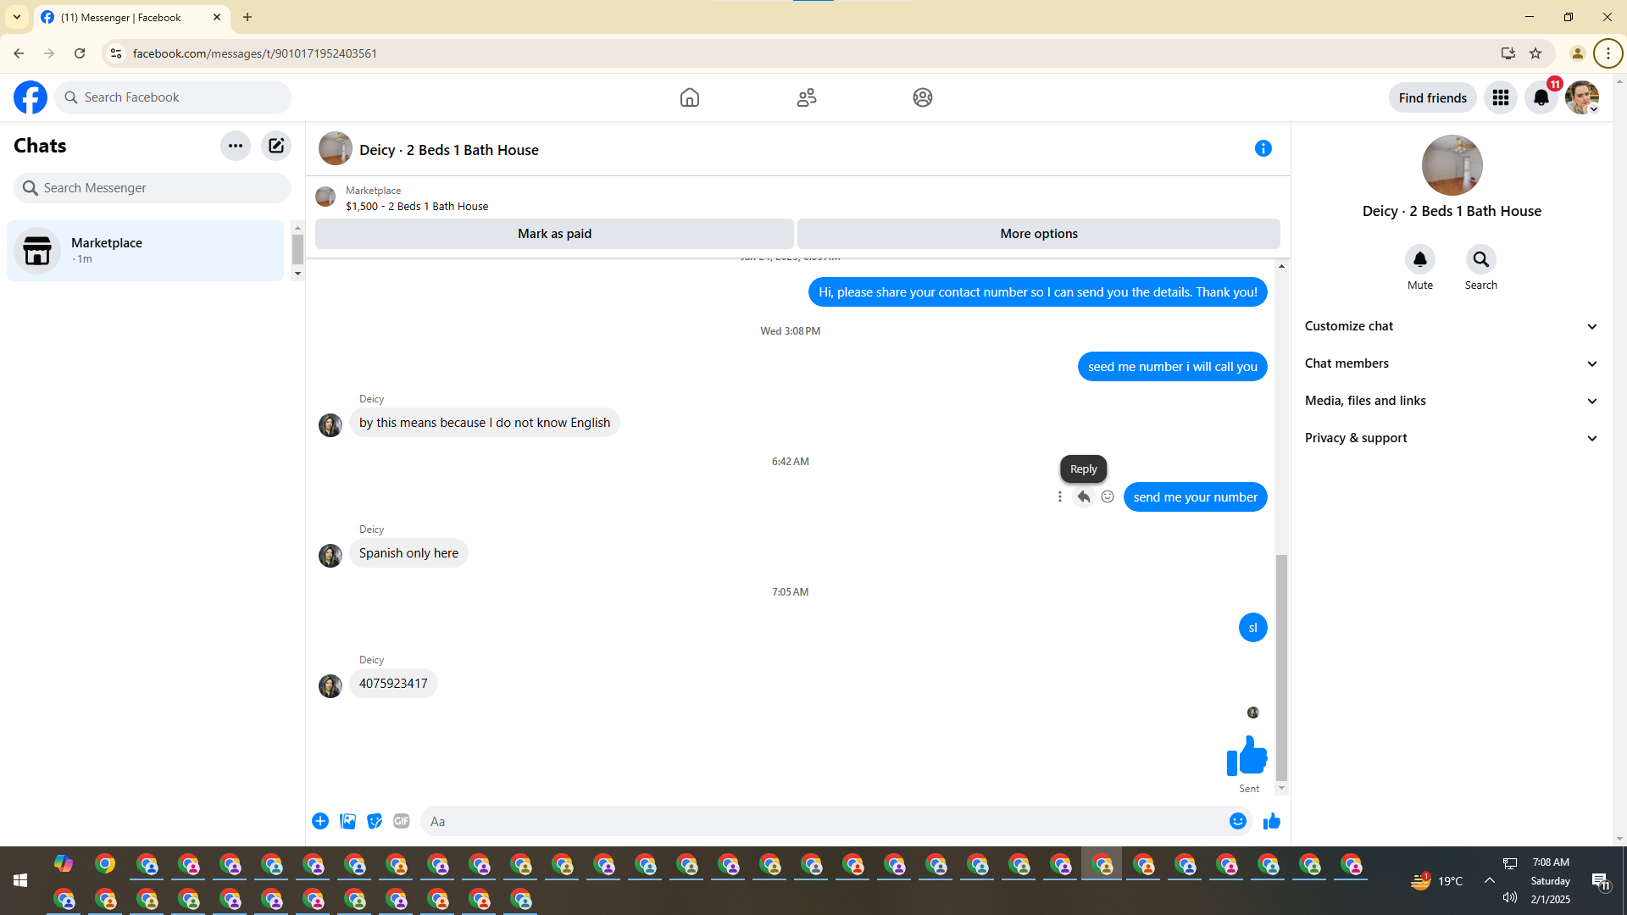Expand Chat members section
Viewport: 1627px width, 915px height.
pos(1451,363)
